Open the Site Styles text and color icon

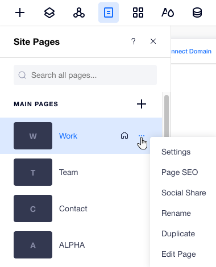[168, 12]
